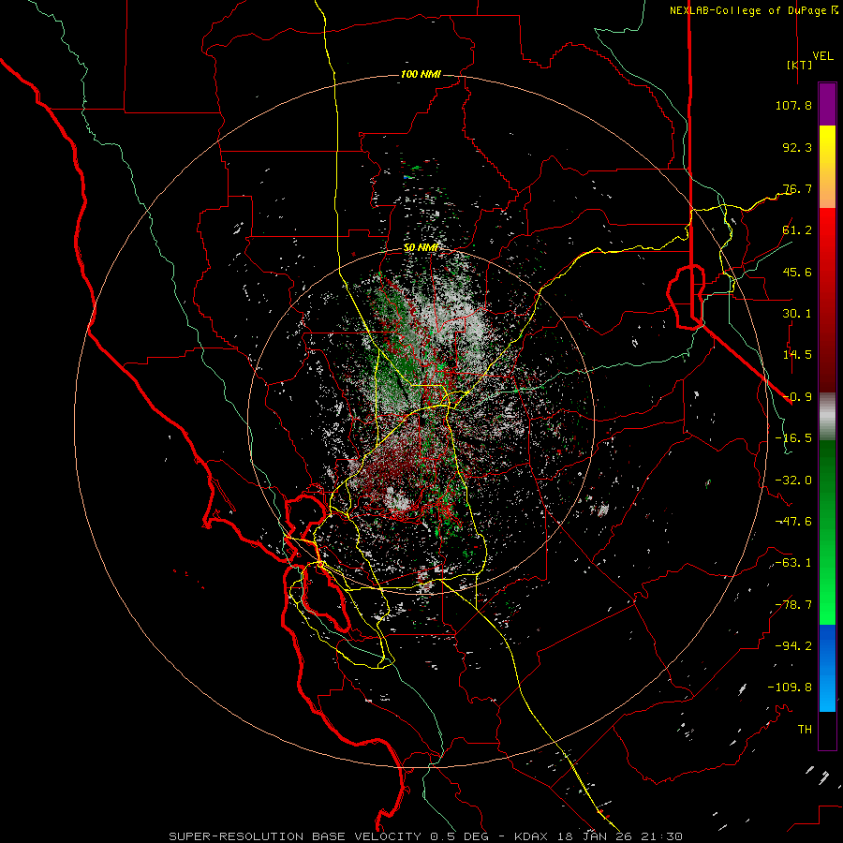Click the -63.1 velocity scale value

click(x=793, y=563)
